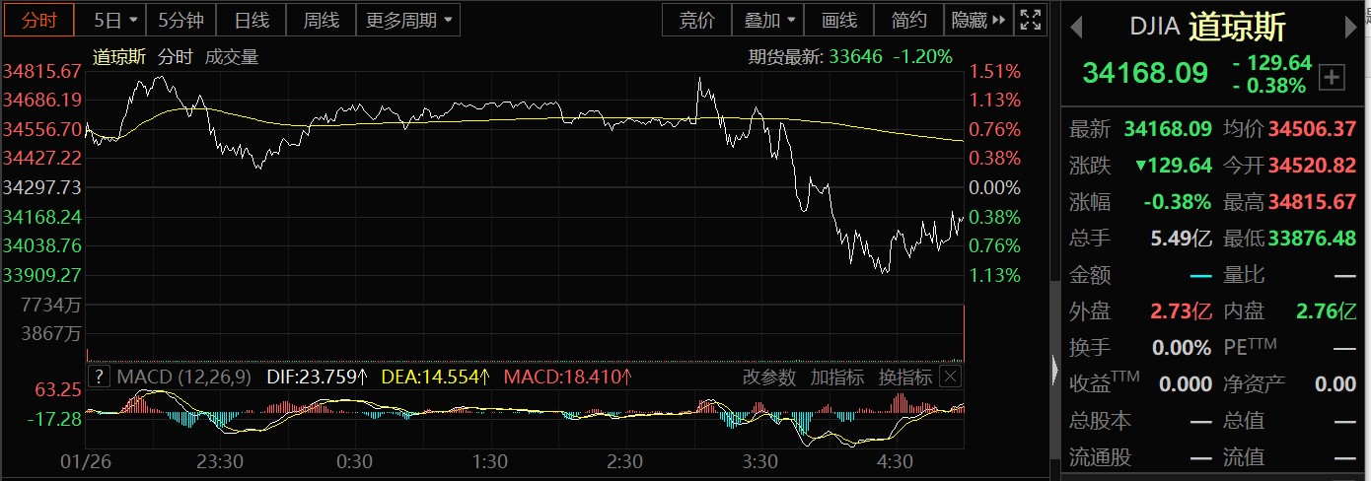Open the 5日 dropdown arrow
Viewport: 1371px width, 481px height.
pos(134,20)
